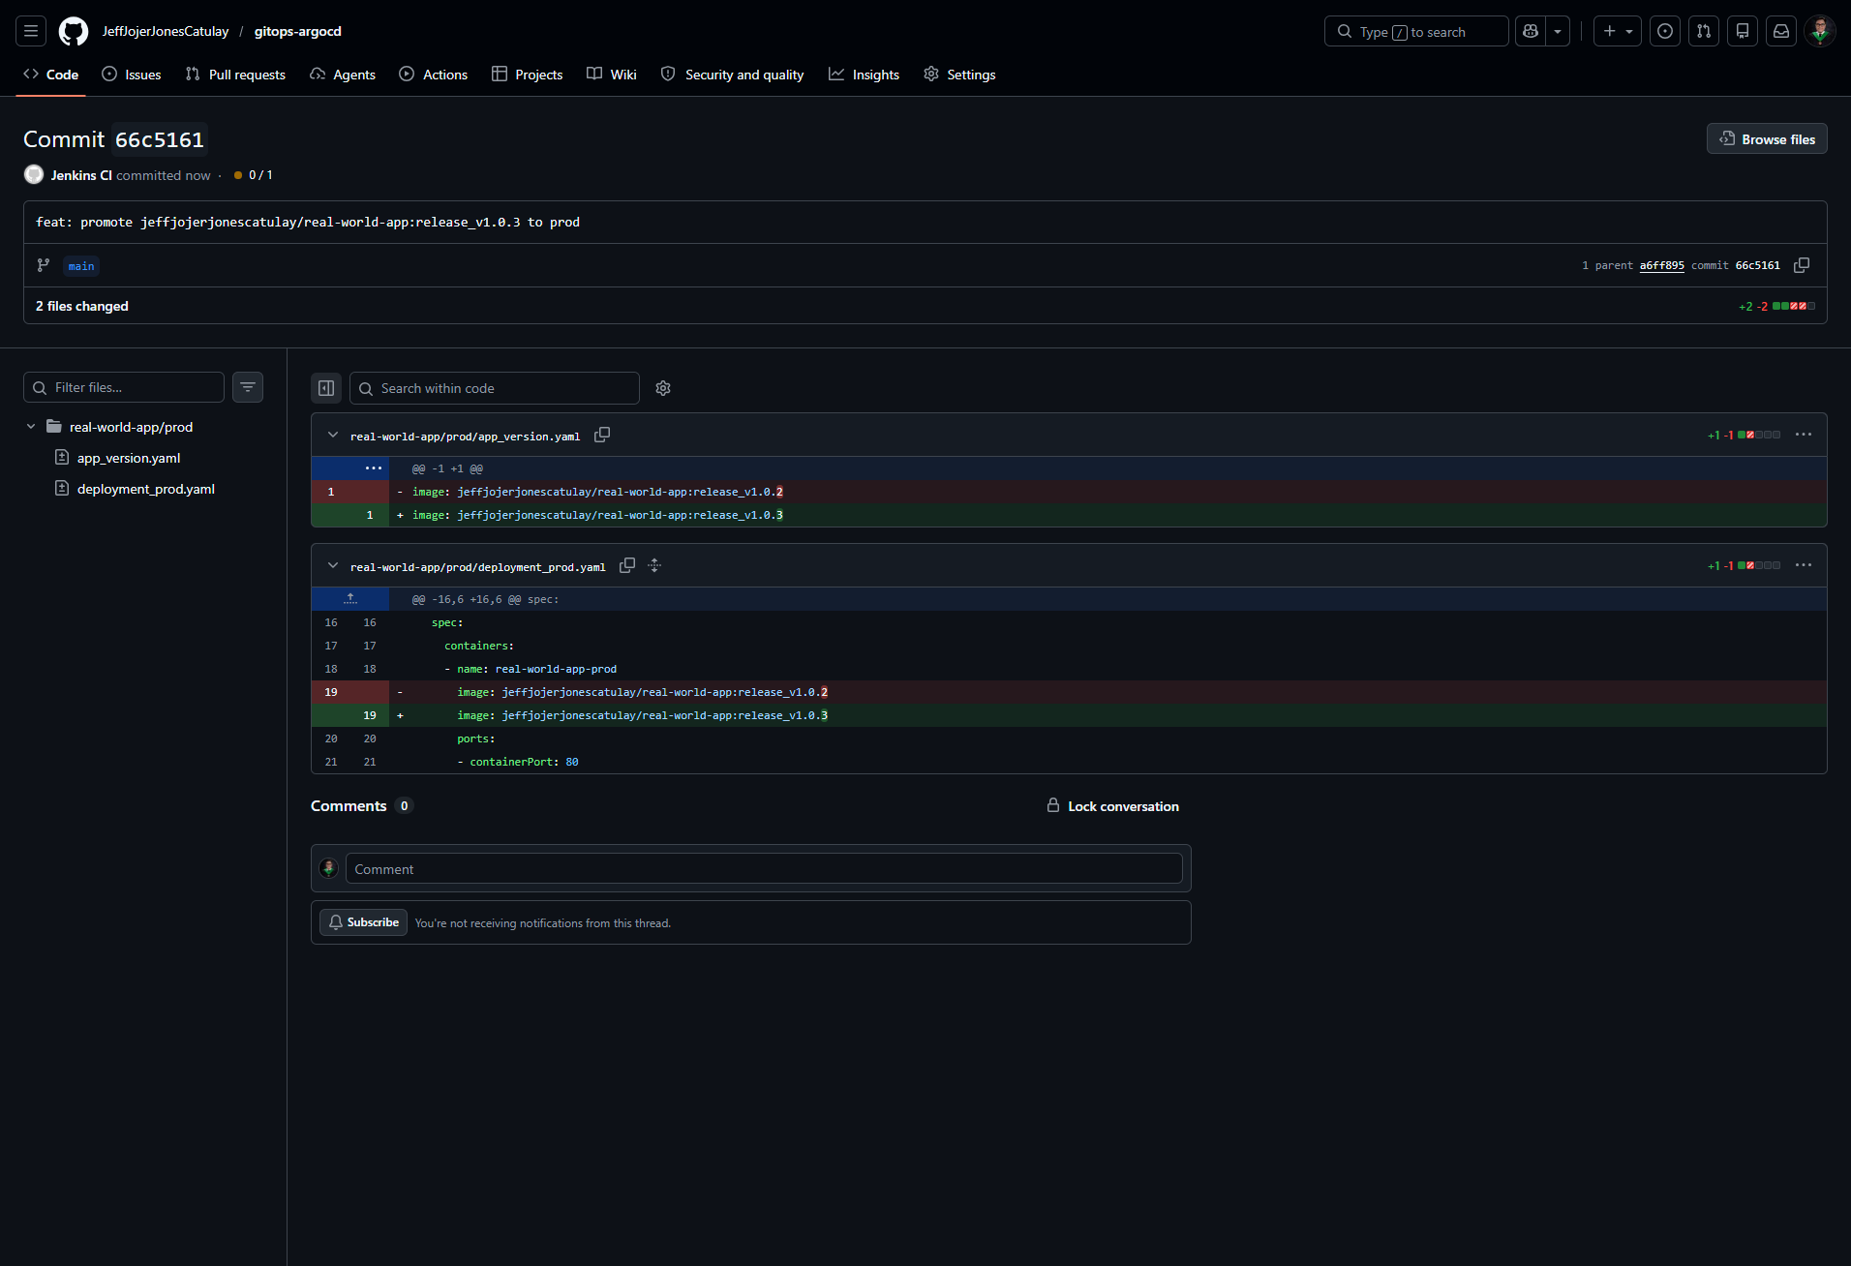The width and height of the screenshot is (1851, 1266).
Task: Open the repository Settings tab
Action: pyautogui.click(x=959, y=75)
